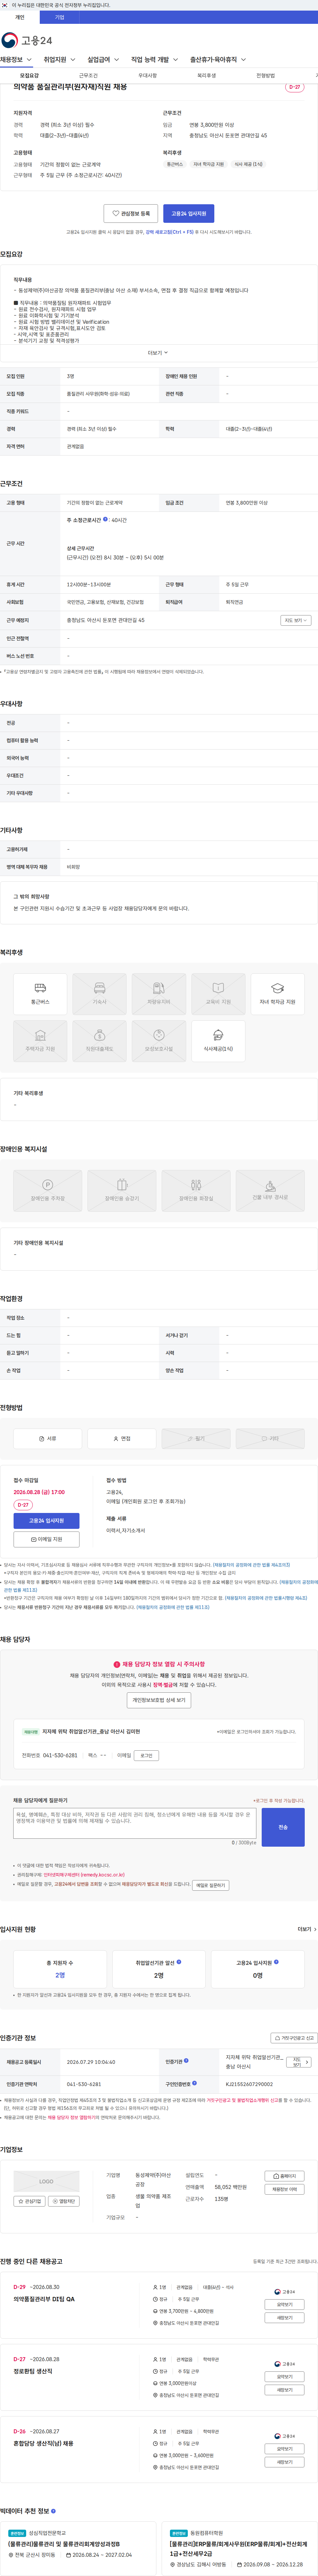This screenshot has height=2576, width=318.
Task: Select the 개인 tab at the top
Action: click(x=20, y=17)
